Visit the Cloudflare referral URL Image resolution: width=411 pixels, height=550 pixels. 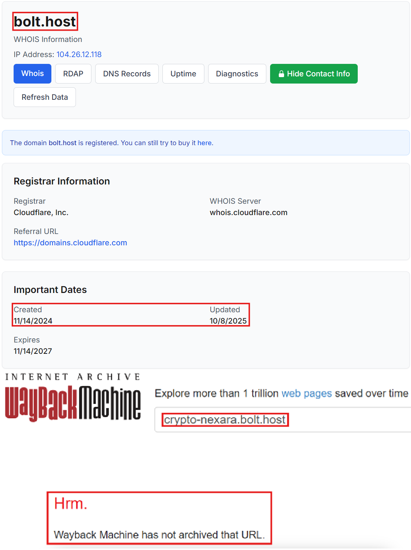pos(70,243)
